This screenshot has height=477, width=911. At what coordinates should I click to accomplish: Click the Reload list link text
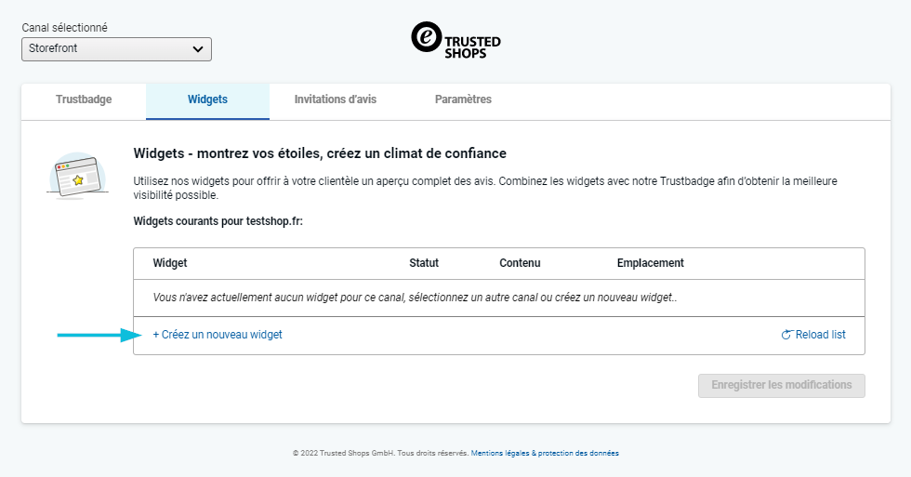tap(821, 335)
